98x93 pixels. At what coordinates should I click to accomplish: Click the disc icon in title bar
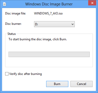pos(5,4)
